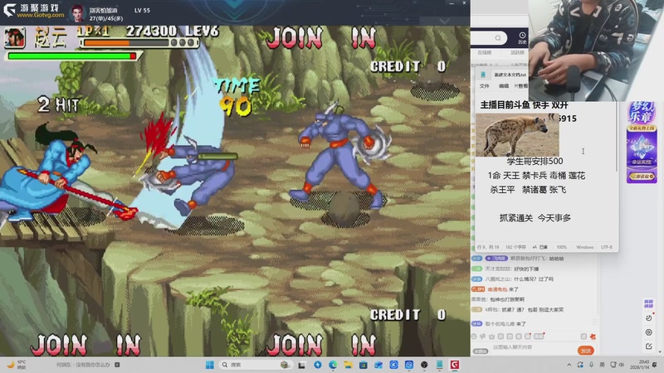Open the 梦幻乐章 promotional banner

(642, 142)
